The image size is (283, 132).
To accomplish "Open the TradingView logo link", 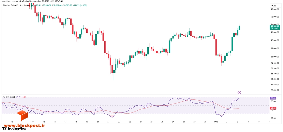I will point(14,128).
